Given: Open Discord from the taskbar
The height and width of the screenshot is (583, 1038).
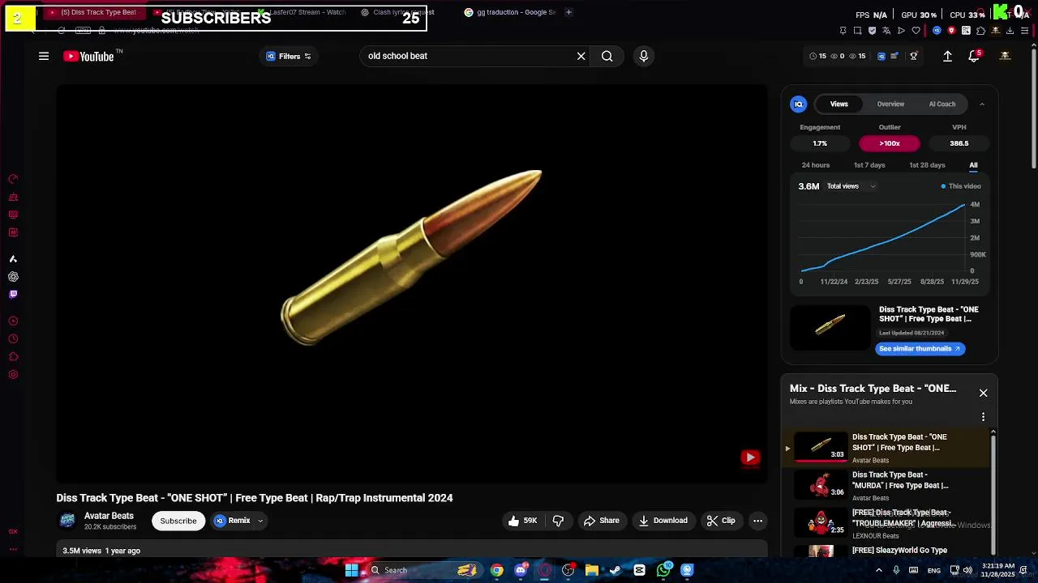Looking at the screenshot, I should tap(521, 570).
